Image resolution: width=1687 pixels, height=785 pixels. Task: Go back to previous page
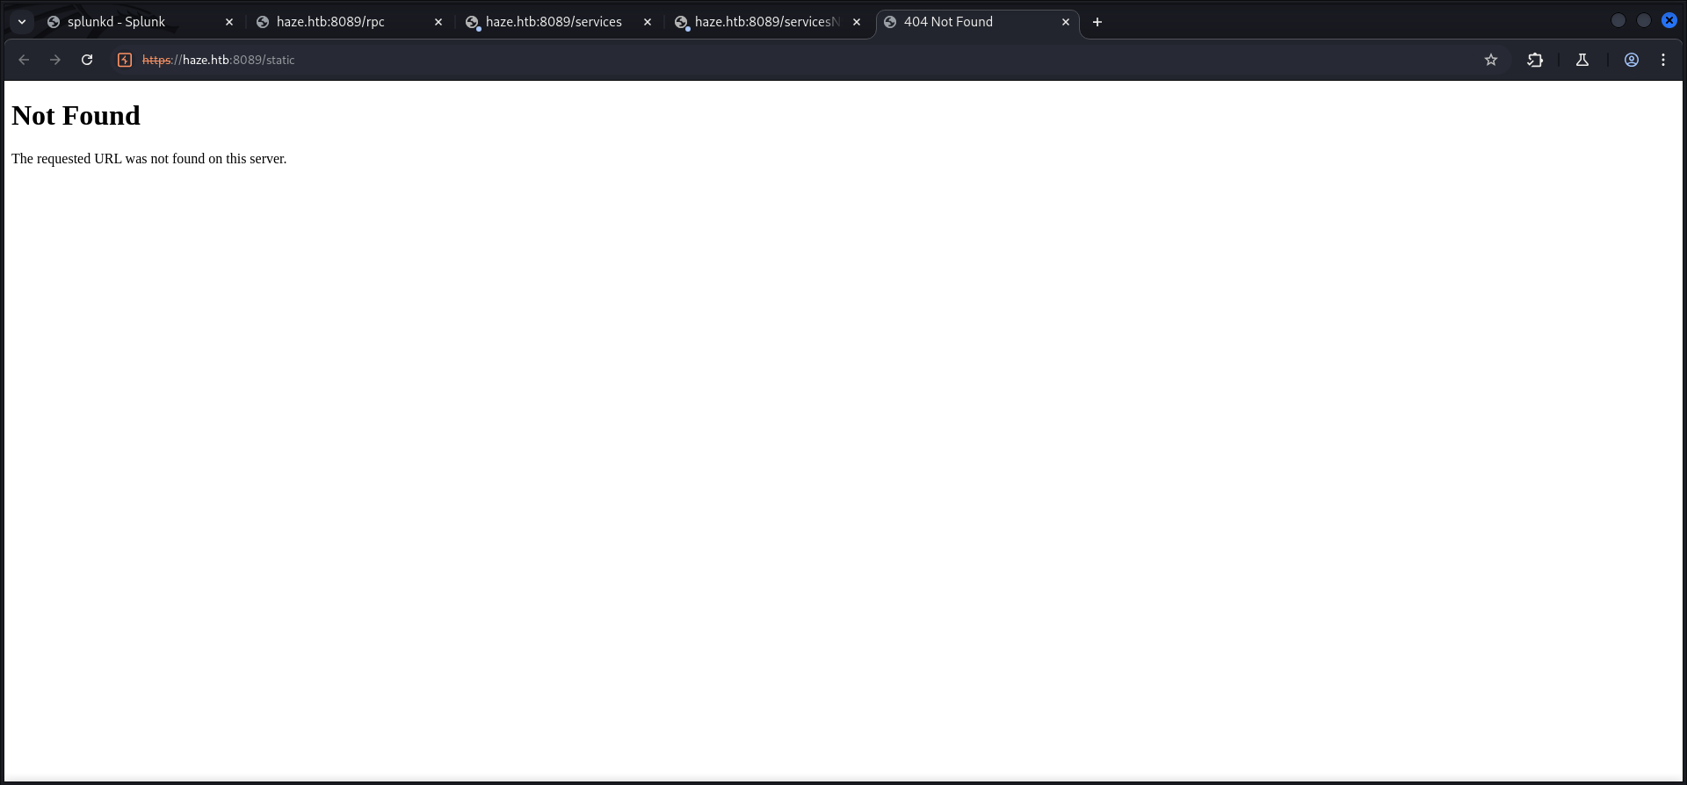24,60
